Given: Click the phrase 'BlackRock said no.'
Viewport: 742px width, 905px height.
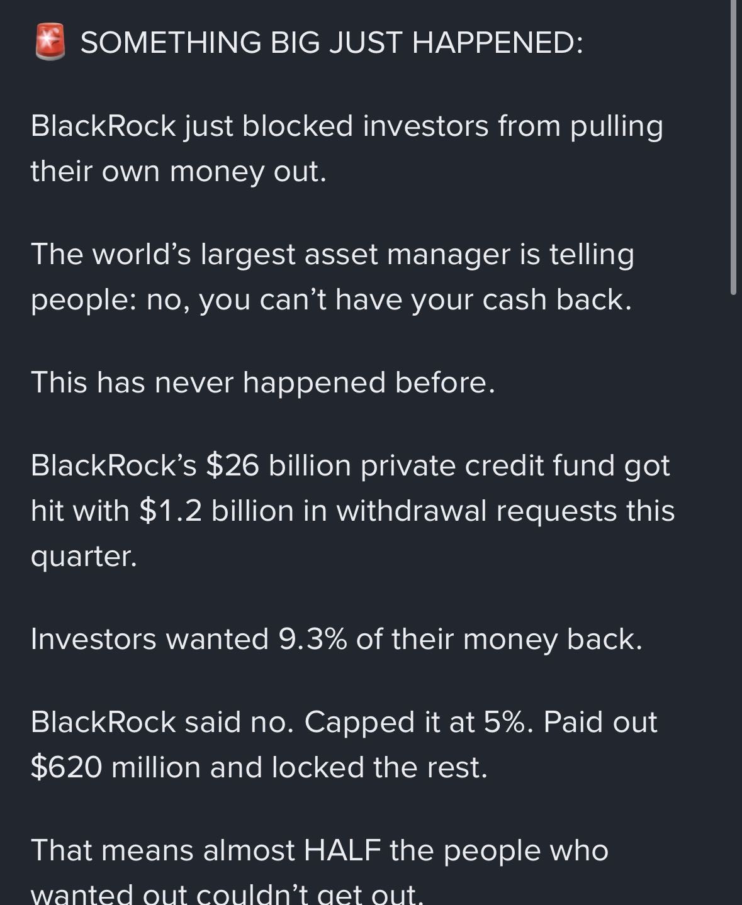Looking at the screenshot, I should (162, 722).
